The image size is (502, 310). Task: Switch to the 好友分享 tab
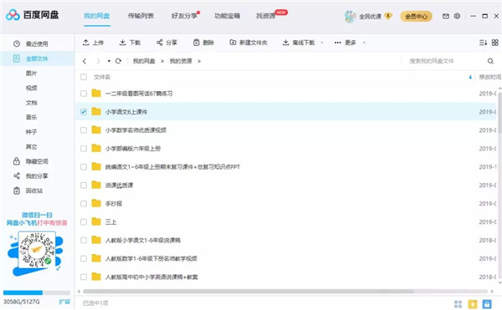coord(184,16)
